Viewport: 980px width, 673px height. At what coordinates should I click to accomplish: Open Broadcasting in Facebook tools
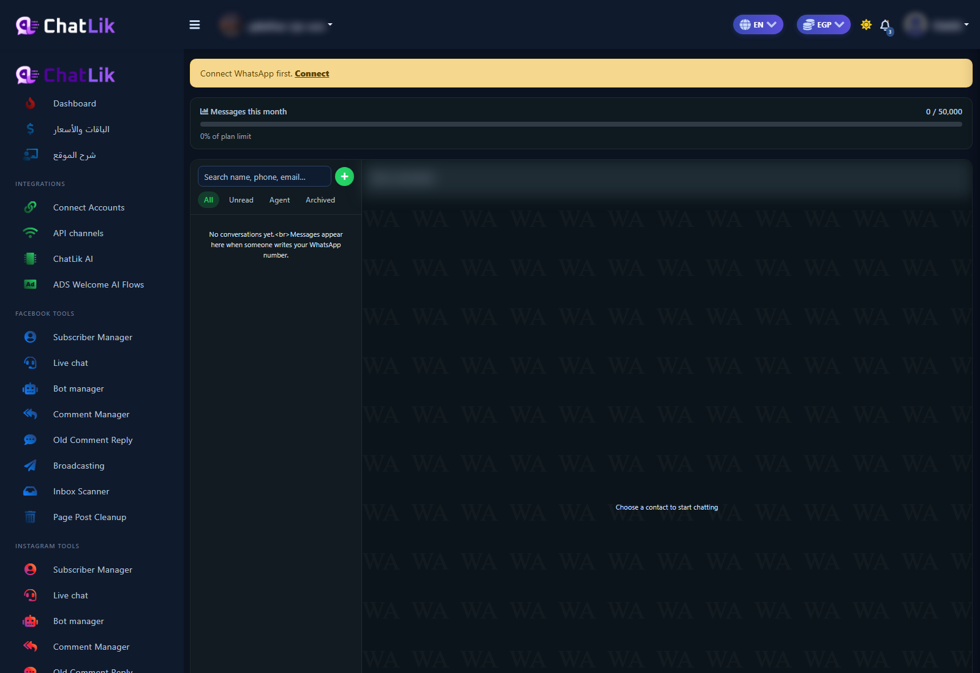(x=79, y=466)
